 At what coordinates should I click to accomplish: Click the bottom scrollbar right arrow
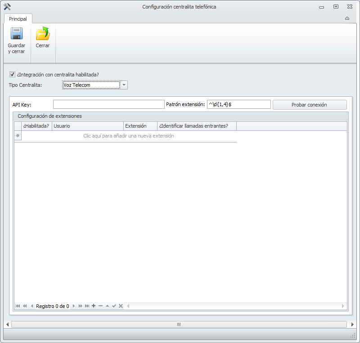click(352, 324)
